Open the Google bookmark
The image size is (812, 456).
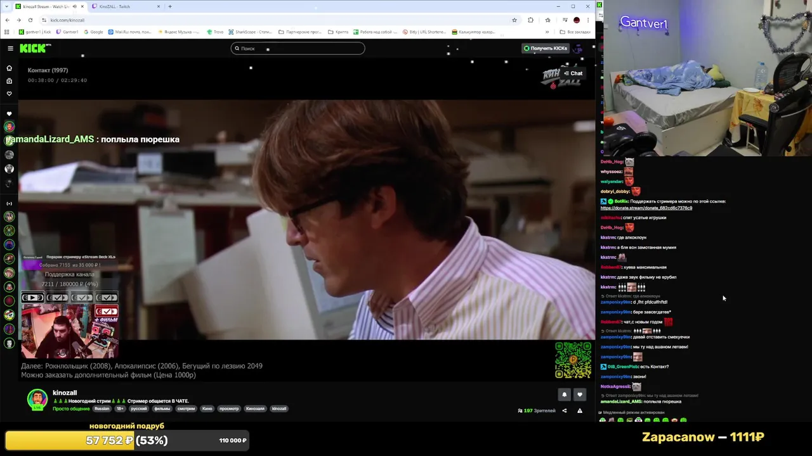(x=93, y=32)
